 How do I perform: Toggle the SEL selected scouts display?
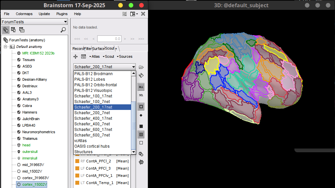[x=141, y=95]
